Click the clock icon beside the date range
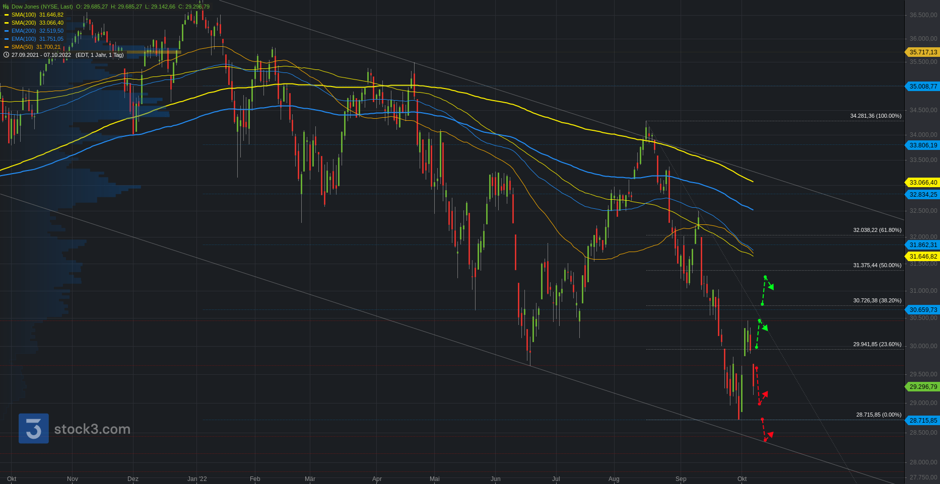Screen dimensions: 940x484 [x=6, y=55]
